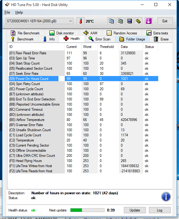
Task: Select the Health tab
Action: pyautogui.click(x=72, y=39)
